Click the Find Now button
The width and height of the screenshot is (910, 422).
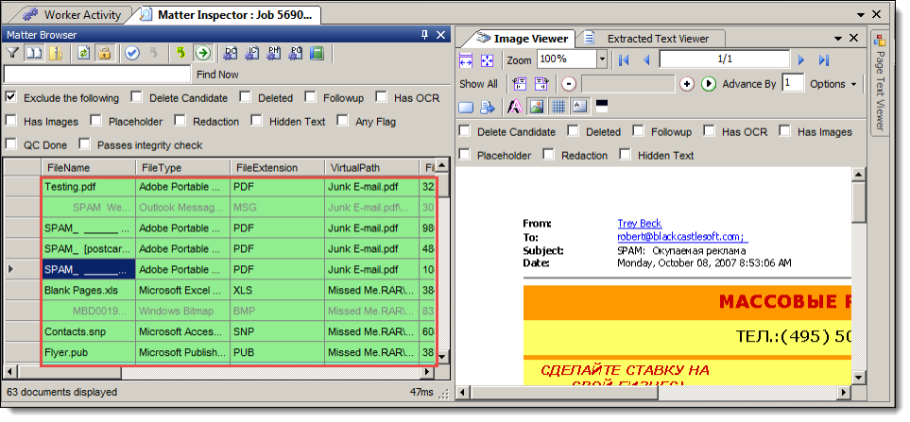217,75
